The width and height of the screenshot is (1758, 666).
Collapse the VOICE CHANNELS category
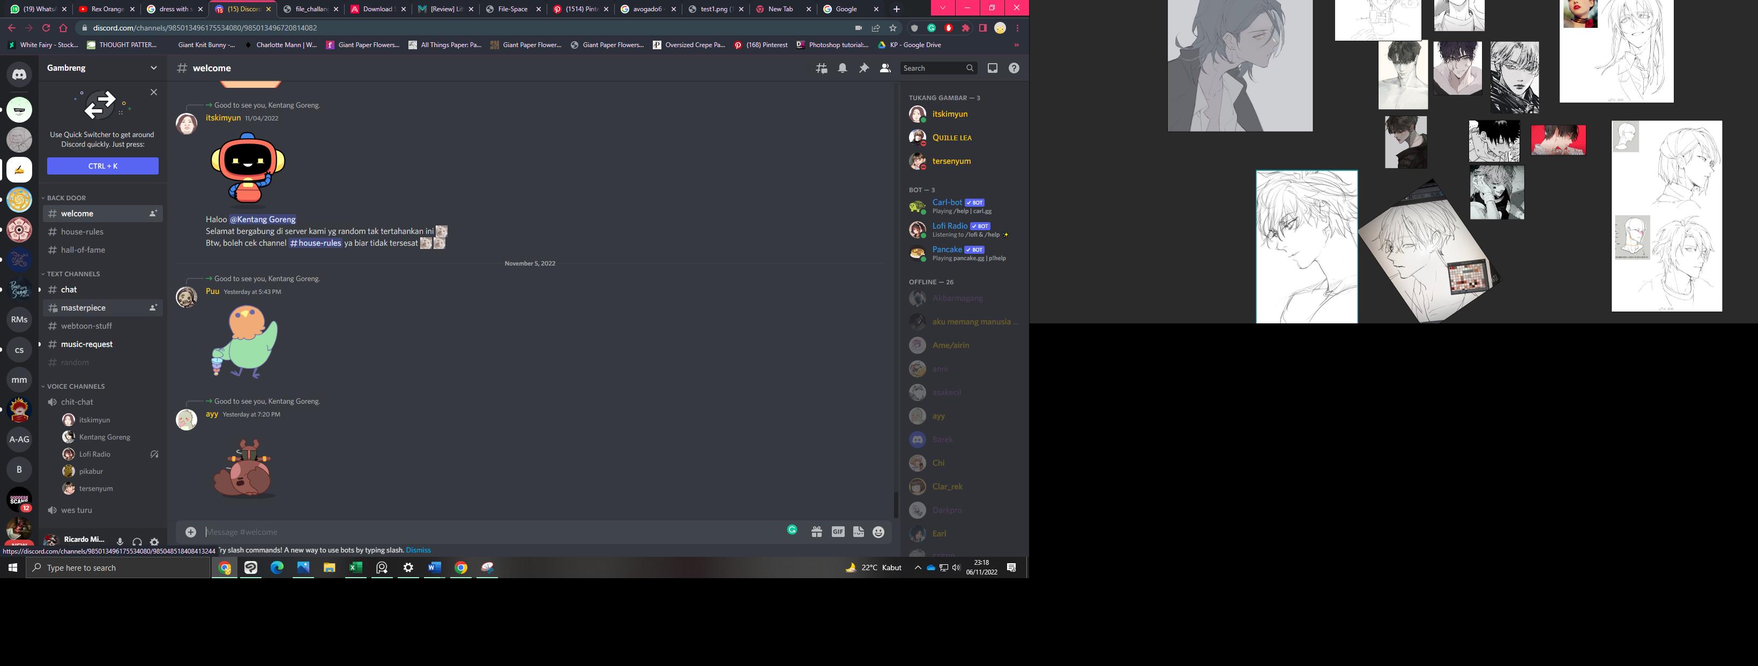76,386
